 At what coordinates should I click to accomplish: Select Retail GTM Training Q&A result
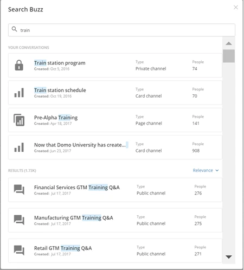[115, 250]
